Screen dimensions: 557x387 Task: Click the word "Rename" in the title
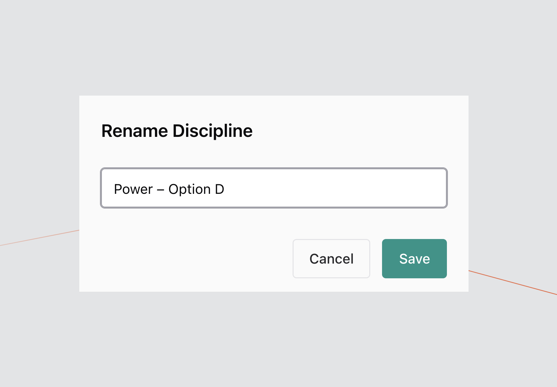(x=135, y=131)
